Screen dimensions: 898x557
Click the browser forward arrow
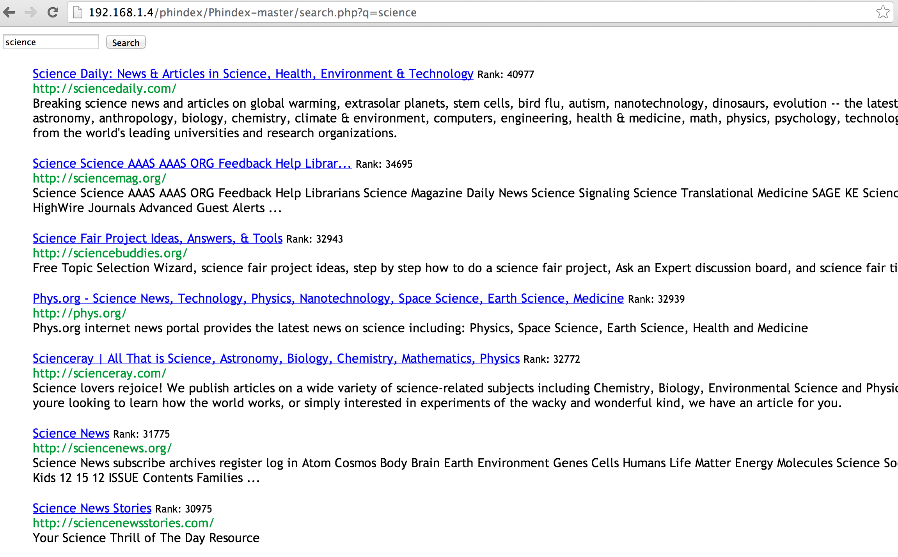pyautogui.click(x=30, y=12)
